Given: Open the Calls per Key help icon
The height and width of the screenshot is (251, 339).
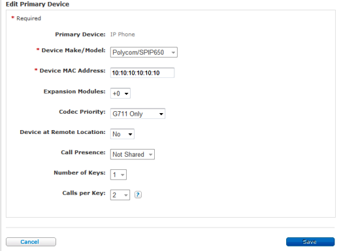Looking at the screenshot, I should coord(138,195).
